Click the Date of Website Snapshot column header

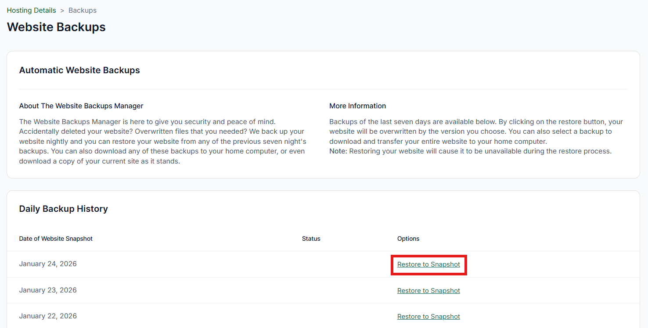click(56, 239)
